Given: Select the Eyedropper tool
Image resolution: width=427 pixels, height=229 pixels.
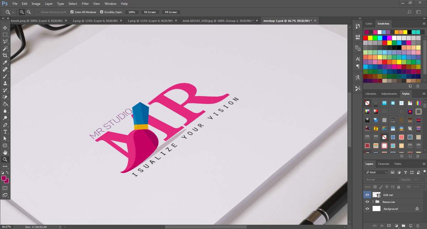Looking at the screenshot, I should click(x=5, y=62).
